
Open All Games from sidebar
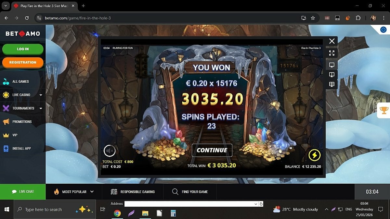click(20, 81)
